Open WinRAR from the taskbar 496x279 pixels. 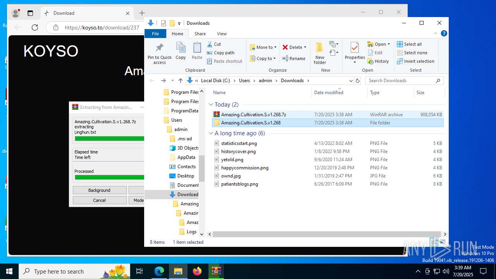coord(216,271)
